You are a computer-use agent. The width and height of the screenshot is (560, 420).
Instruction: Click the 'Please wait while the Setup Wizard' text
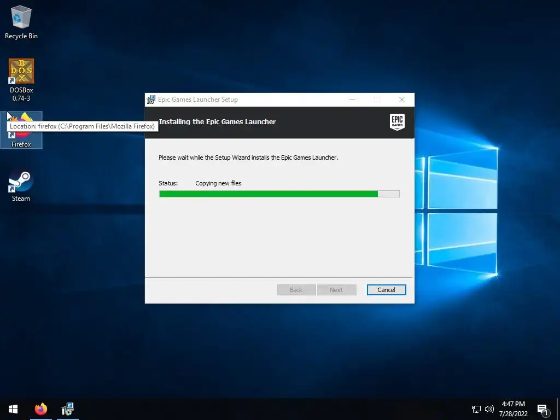click(248, 157)
